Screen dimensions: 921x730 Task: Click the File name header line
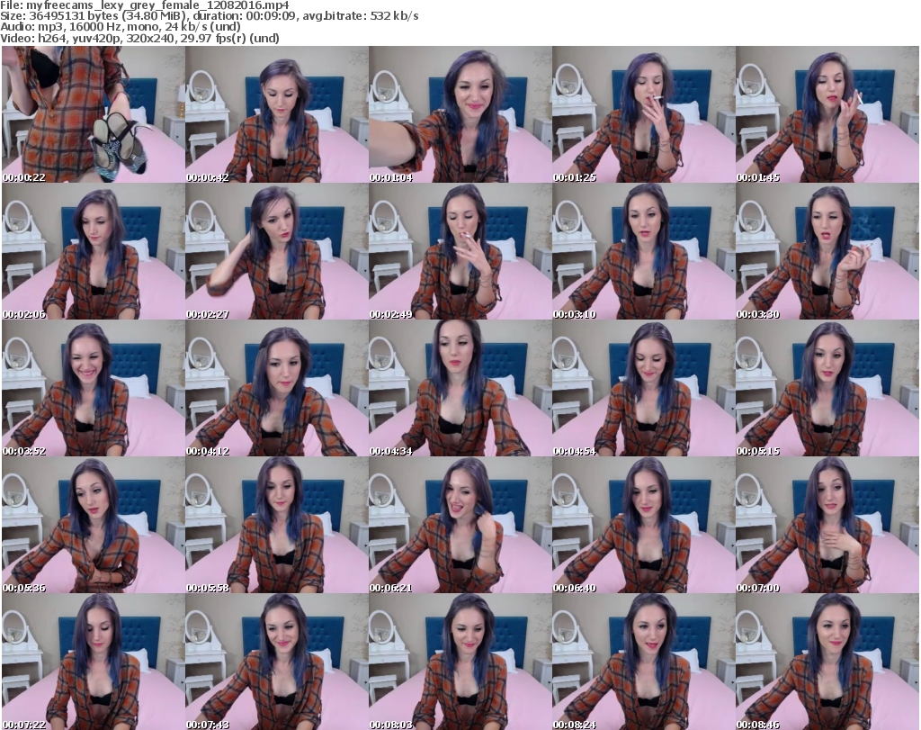145,5
